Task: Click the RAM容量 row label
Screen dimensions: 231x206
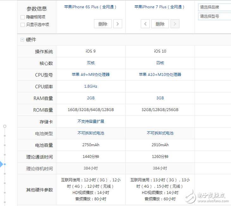Action: click(43, 98)
